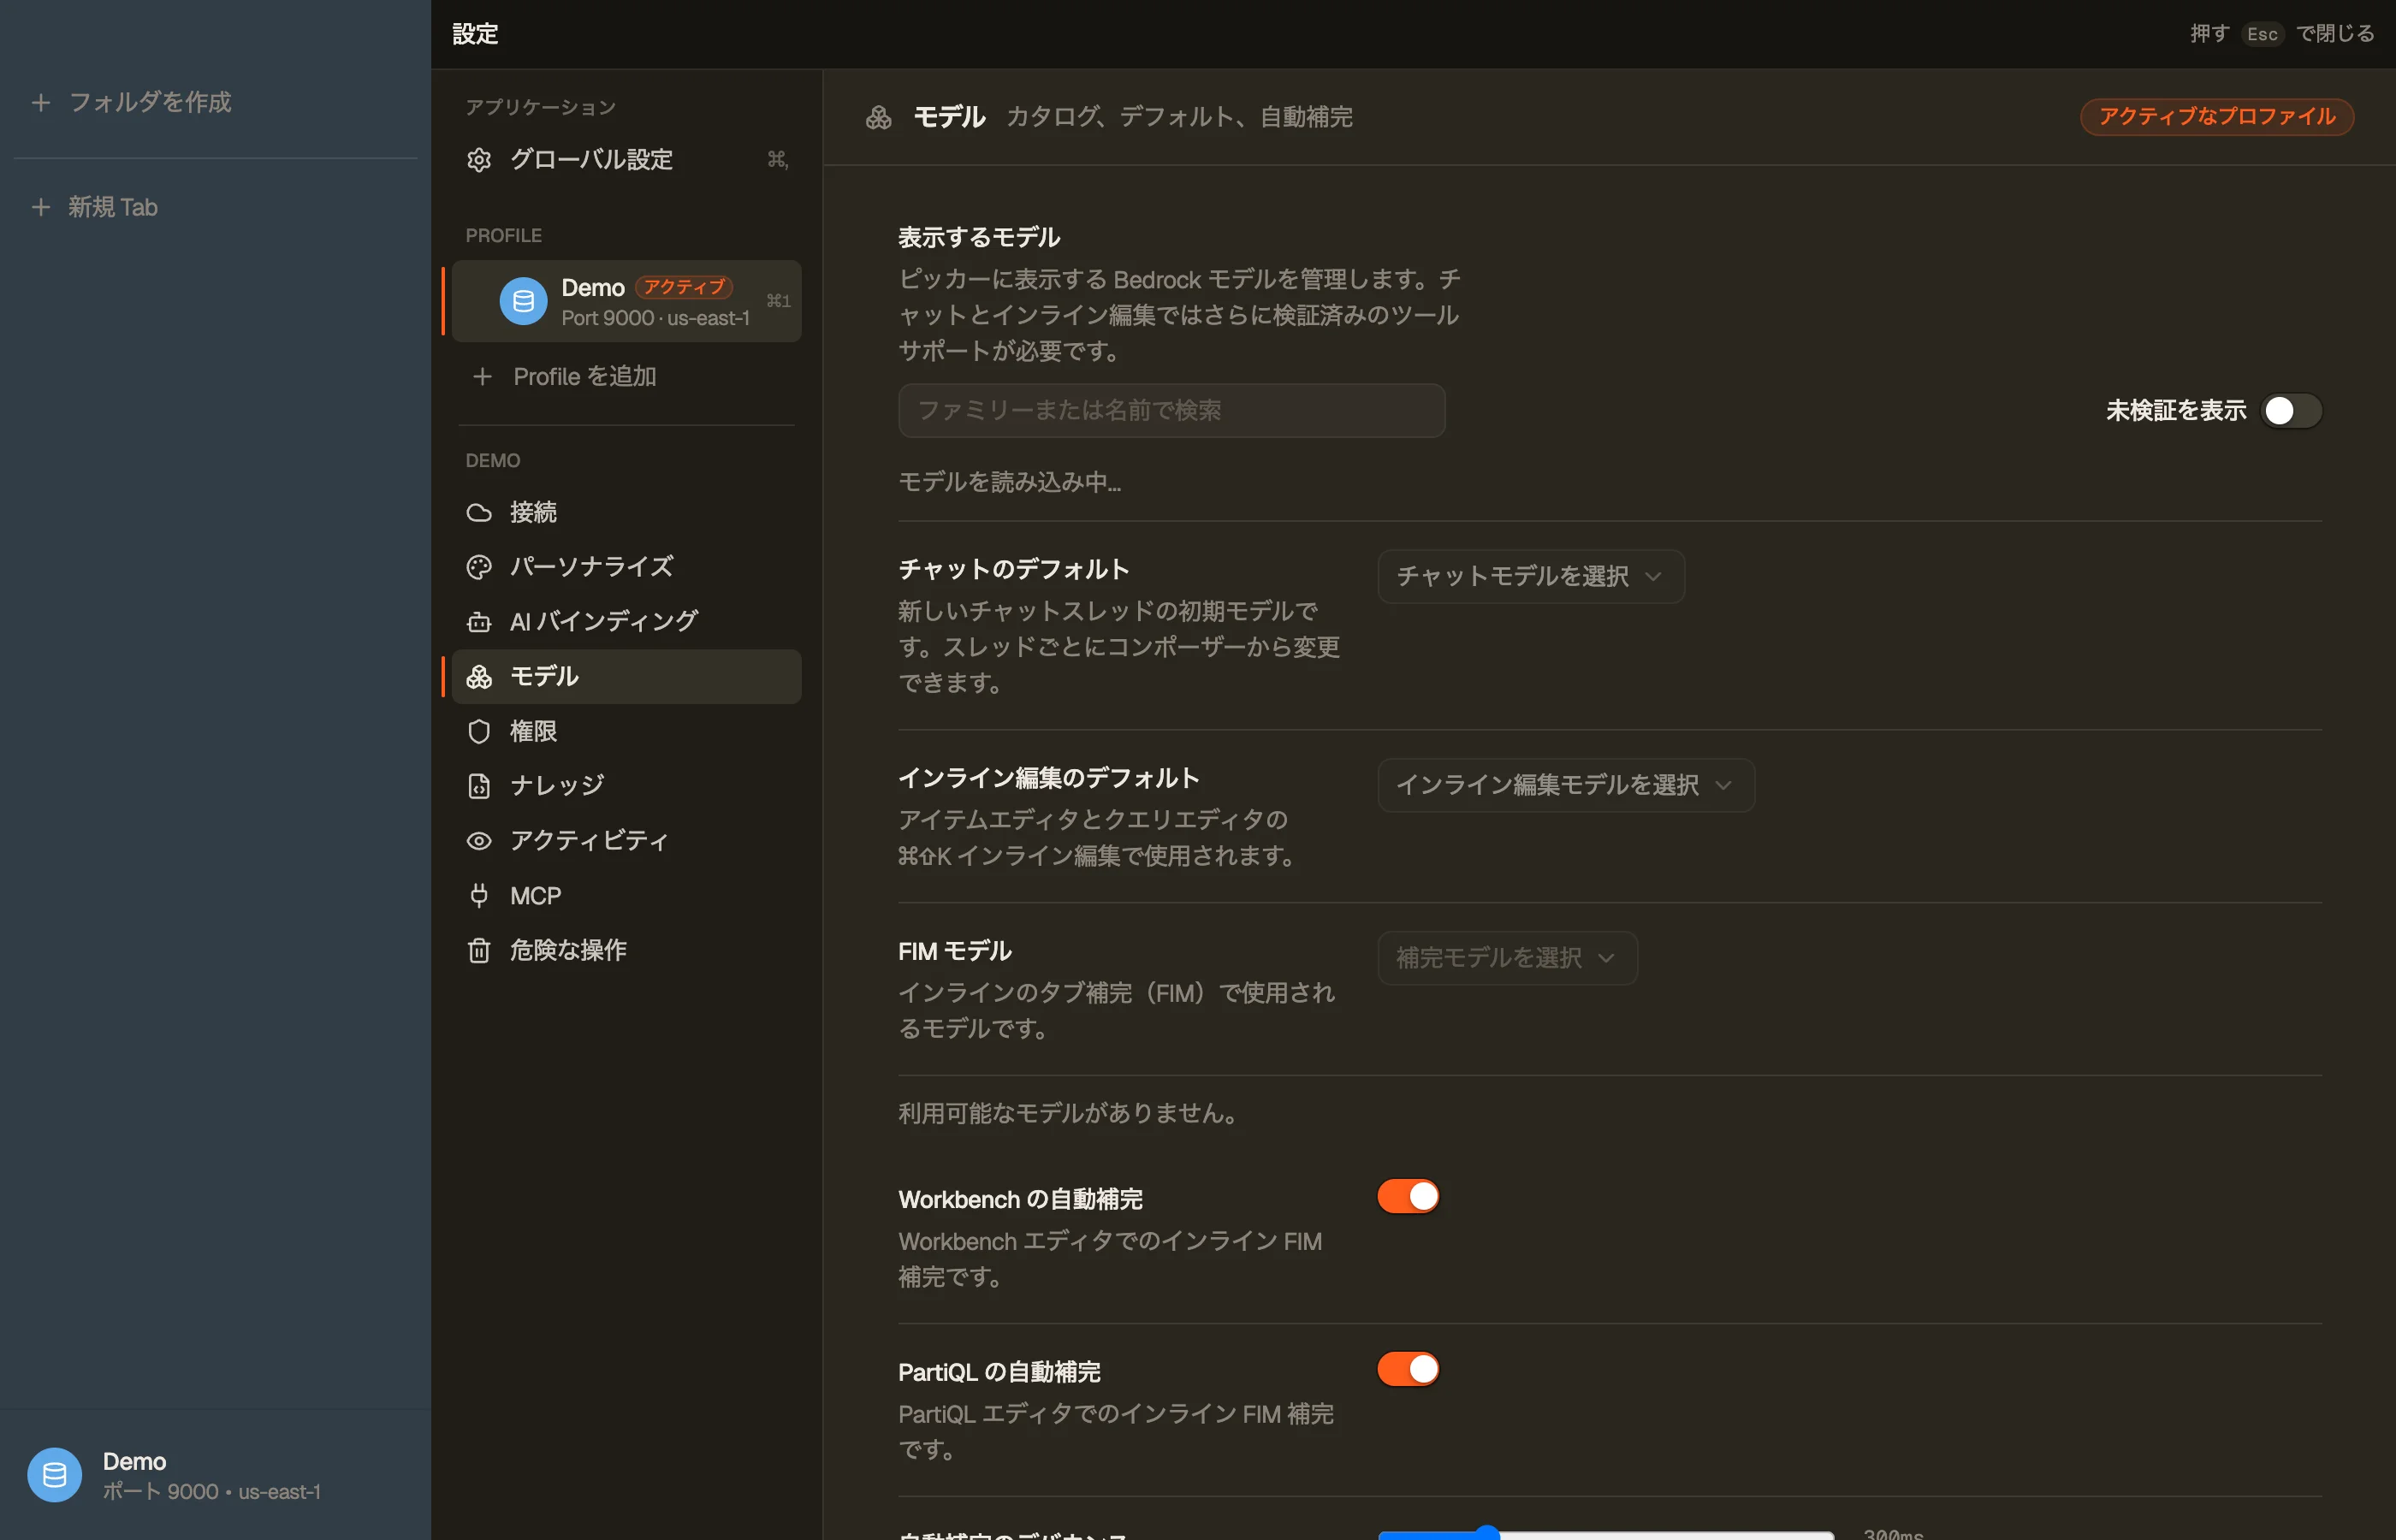Go to the パーソナライズ settings section

(626, 567)
